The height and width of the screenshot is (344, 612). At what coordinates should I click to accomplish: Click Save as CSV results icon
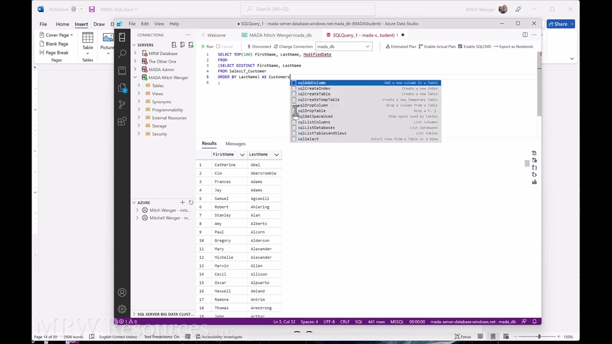(x=534, y=153)
